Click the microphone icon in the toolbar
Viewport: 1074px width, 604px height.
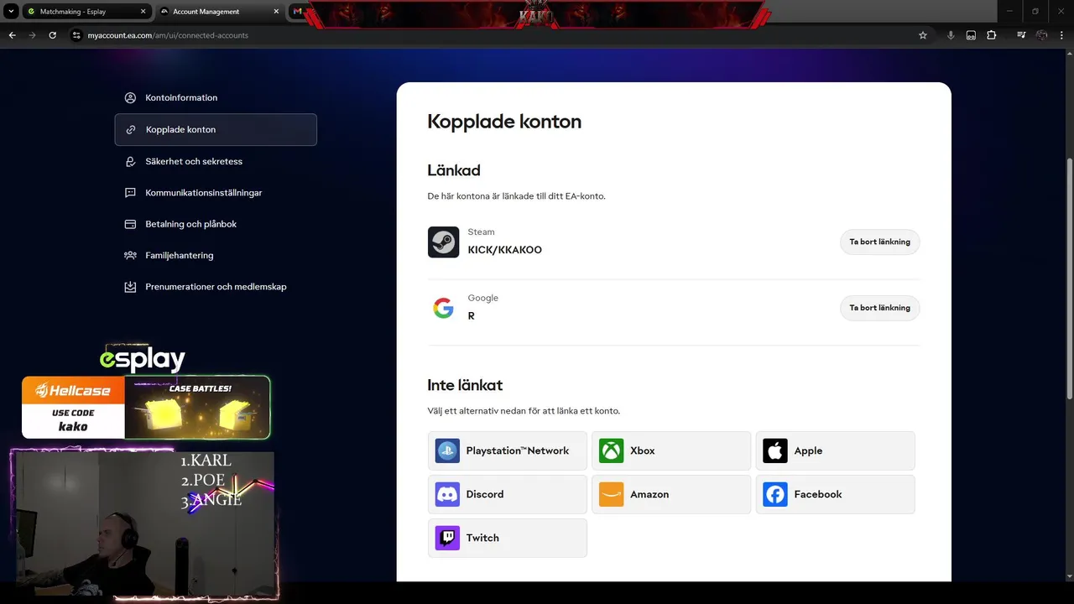pyautogui.click(x=951, y=35)
